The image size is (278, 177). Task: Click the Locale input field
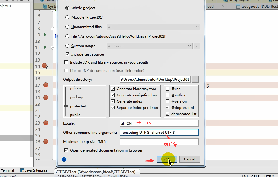click(x=159, y=123)
